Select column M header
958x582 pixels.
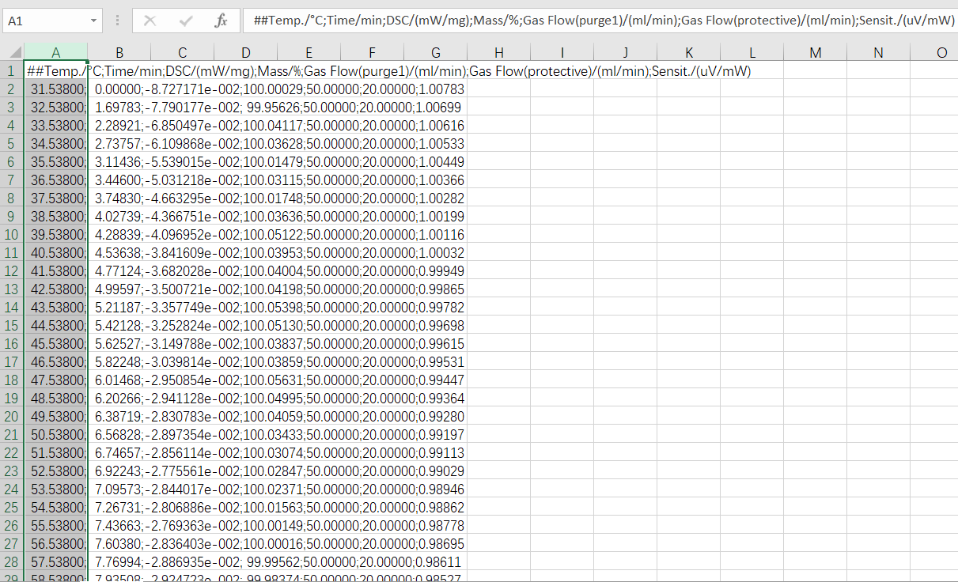(x=815, y=53)
